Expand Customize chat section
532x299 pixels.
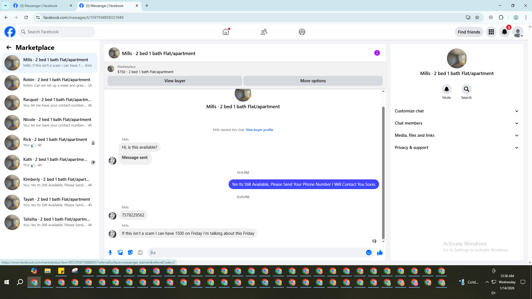457,111
